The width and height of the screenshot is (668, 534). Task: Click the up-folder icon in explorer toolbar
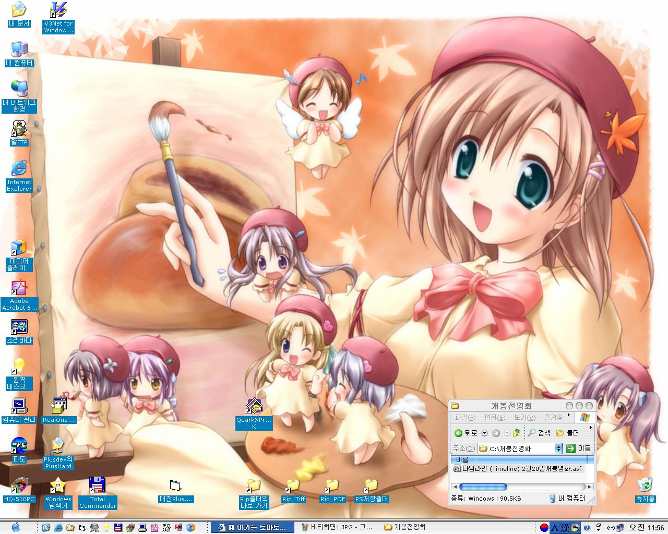click(x=517, y=433)
